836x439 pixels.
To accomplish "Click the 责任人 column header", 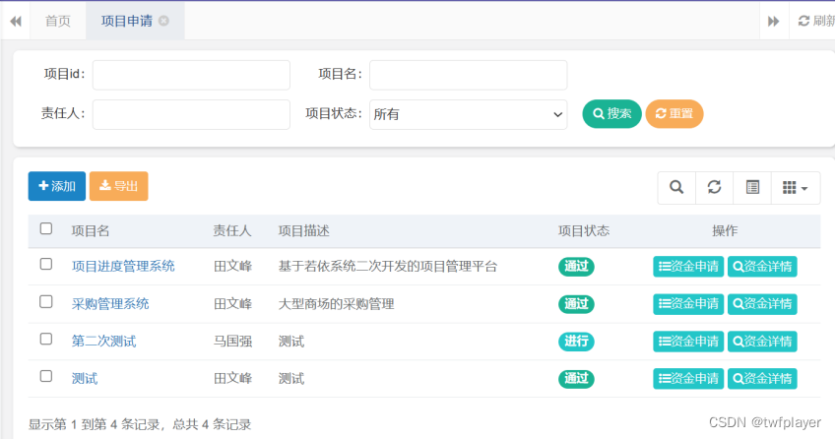I will tap(232, 230).
